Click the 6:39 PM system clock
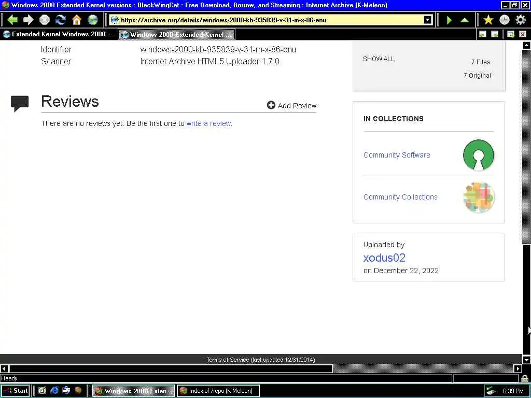Image resolution: width=531 pixels, height=398 pixels. [x=513, y=391]
